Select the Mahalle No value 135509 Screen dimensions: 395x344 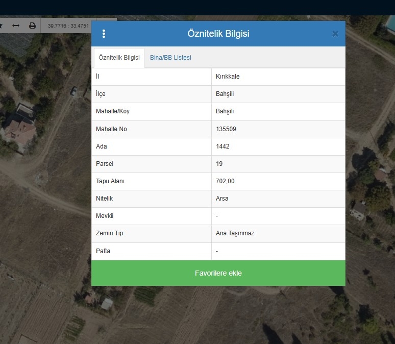click(226, 129)
